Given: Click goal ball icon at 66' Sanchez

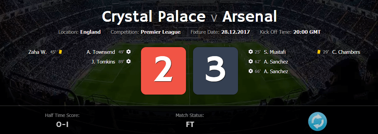Looking at the screenshot, I should [250, 71].
